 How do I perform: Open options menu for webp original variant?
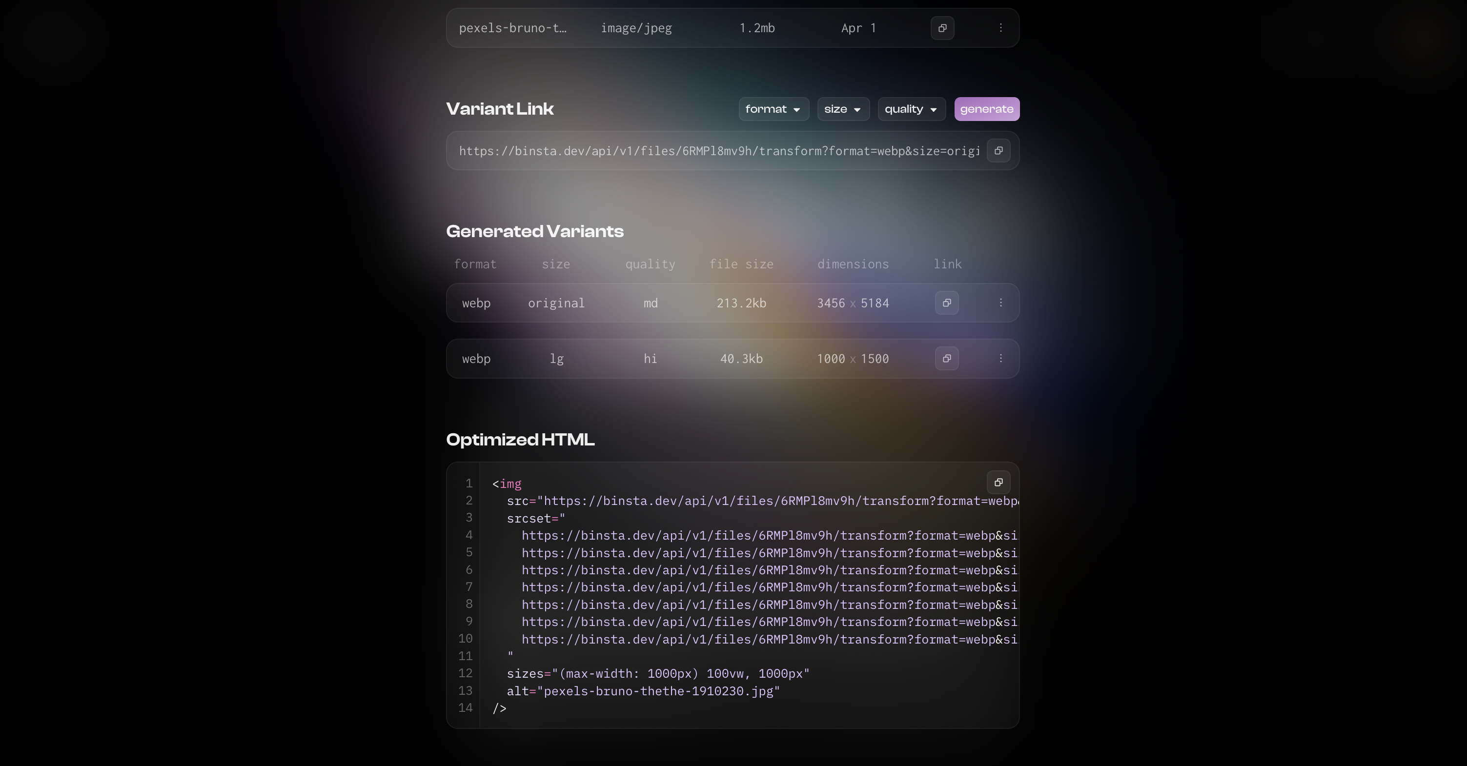click(1000, 303)
